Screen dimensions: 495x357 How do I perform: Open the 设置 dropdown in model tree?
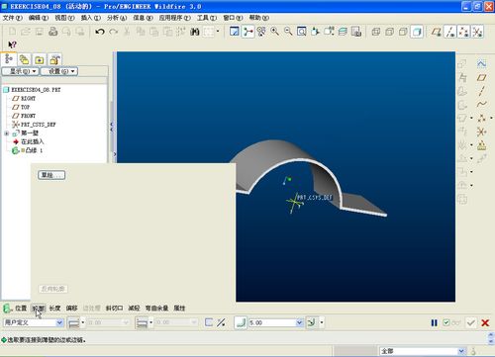[x=59, y=71]
